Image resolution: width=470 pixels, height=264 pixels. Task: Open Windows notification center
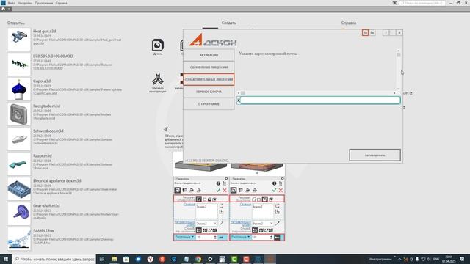(462, 259)
